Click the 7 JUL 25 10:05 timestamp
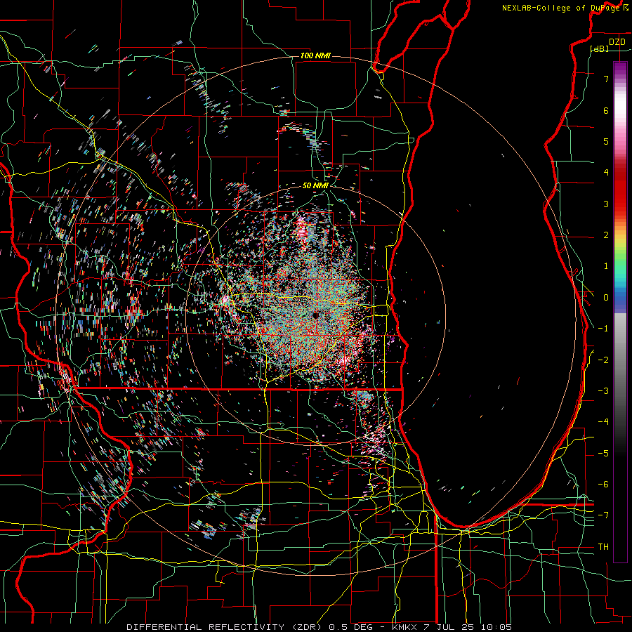Image resolution: width=632 pixels, height=632 pixels. pyautogui.click(x=468, y=627)
